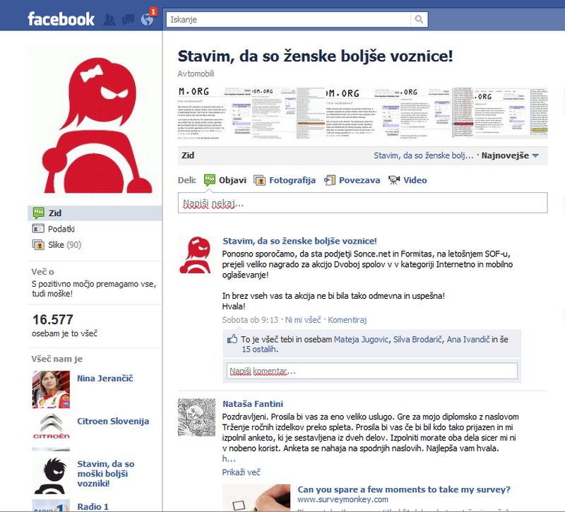
Task: Open Ana Ivandič's profile link
Action: tap(468, 340)
